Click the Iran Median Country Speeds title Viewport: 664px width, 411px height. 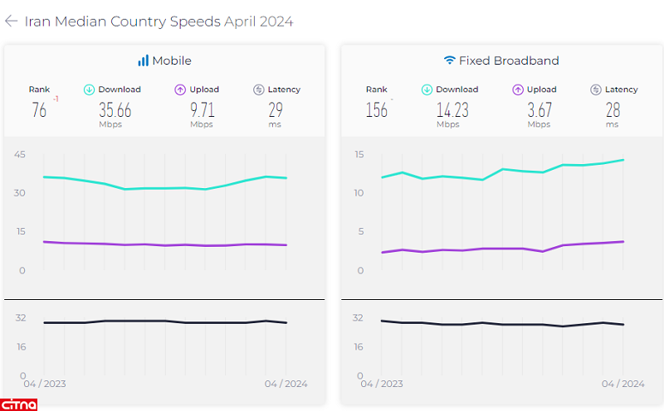159,22
